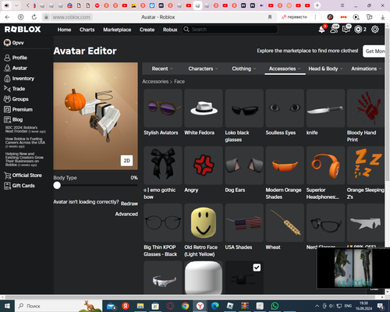Launch WhatsApp from the taskbar
The height and width of the screenshot is (312, 390).
(275, 306)
